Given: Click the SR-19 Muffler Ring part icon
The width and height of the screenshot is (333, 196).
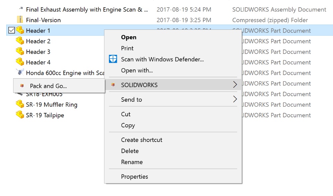Looking at the screenshot, I should click(20, 104).
